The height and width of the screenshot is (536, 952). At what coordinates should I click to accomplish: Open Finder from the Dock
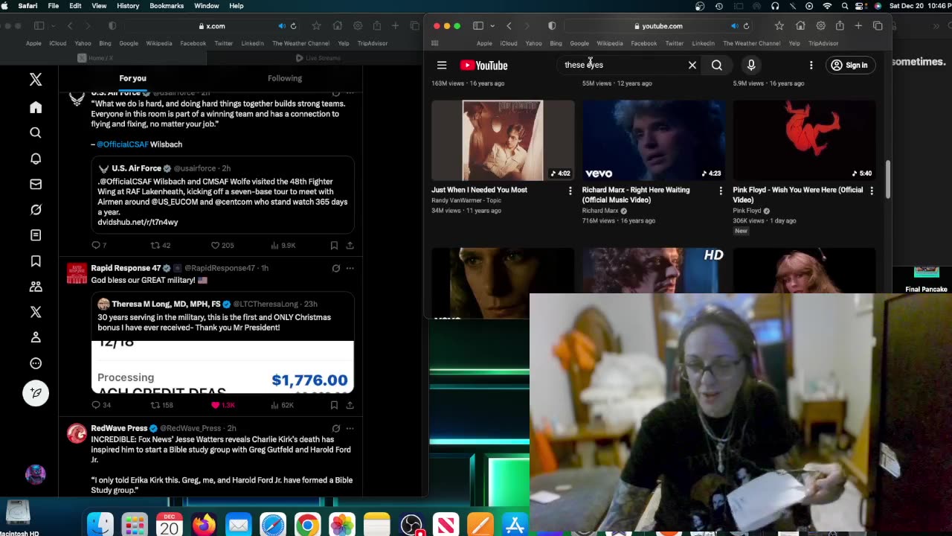pos(100,525)
